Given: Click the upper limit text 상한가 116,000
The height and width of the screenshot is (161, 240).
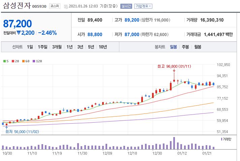Looking at the screenshot, I should coord(155,20).
